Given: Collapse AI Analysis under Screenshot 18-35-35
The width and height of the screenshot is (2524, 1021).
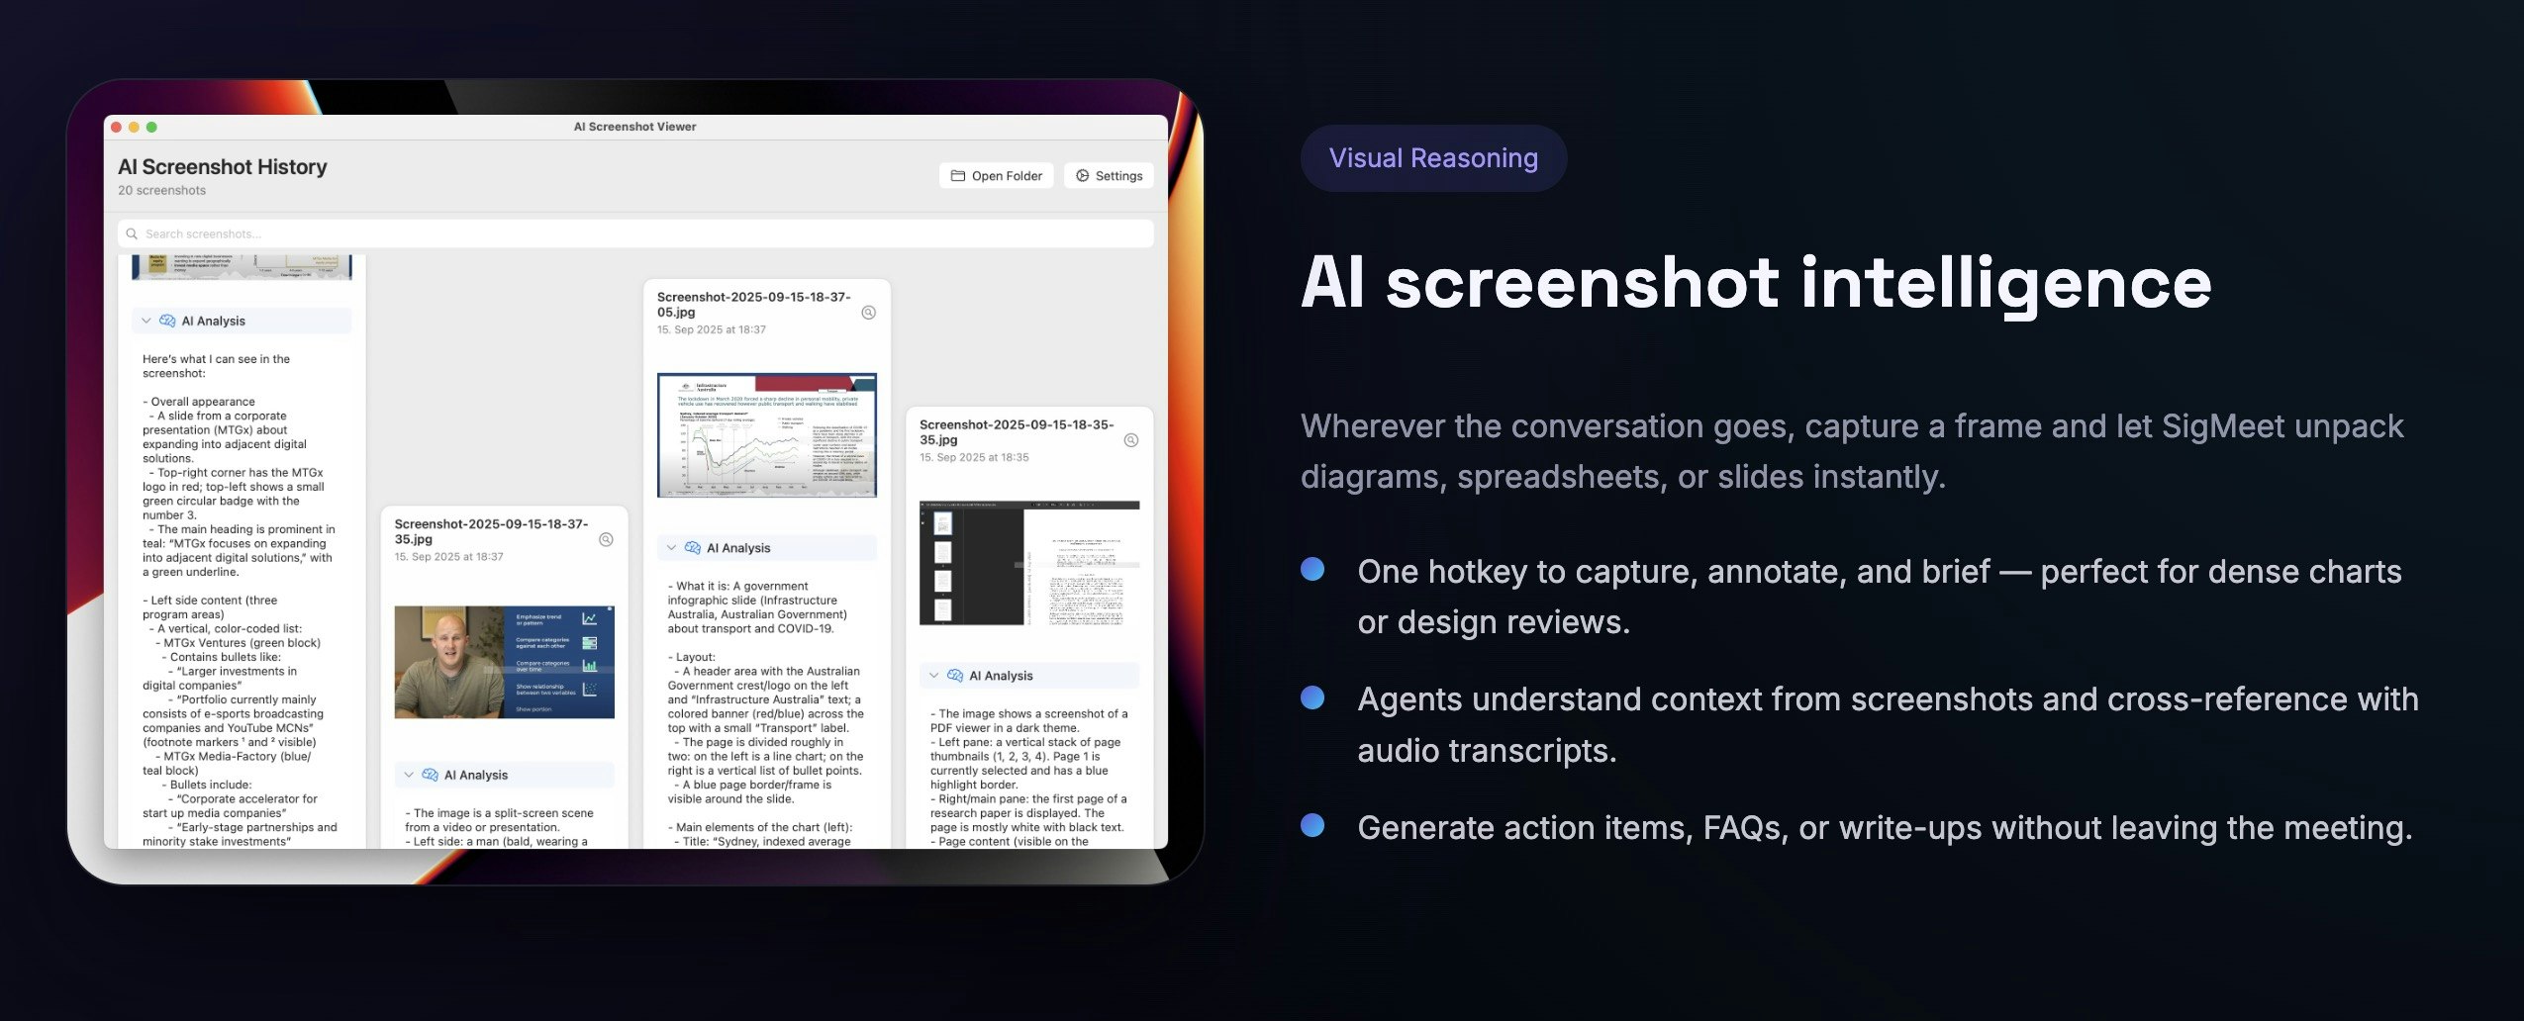Looking at the screenshot, I should coord(933,675).
